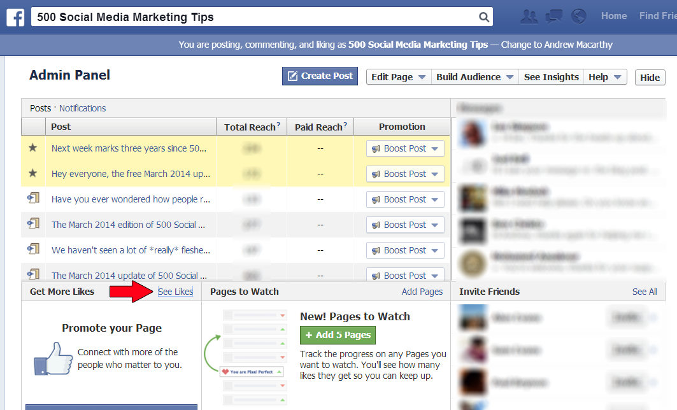Open the messages icon in top bar
This screenshot has width=677, height=410.
tap(553, 17)
